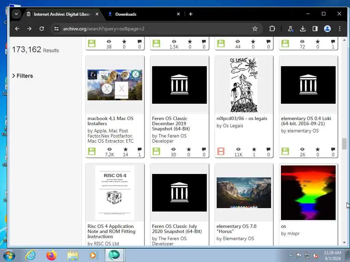The image size is (350, 262).
Task: Click the red film icon on os legais card
Action: tap(221, 151)
